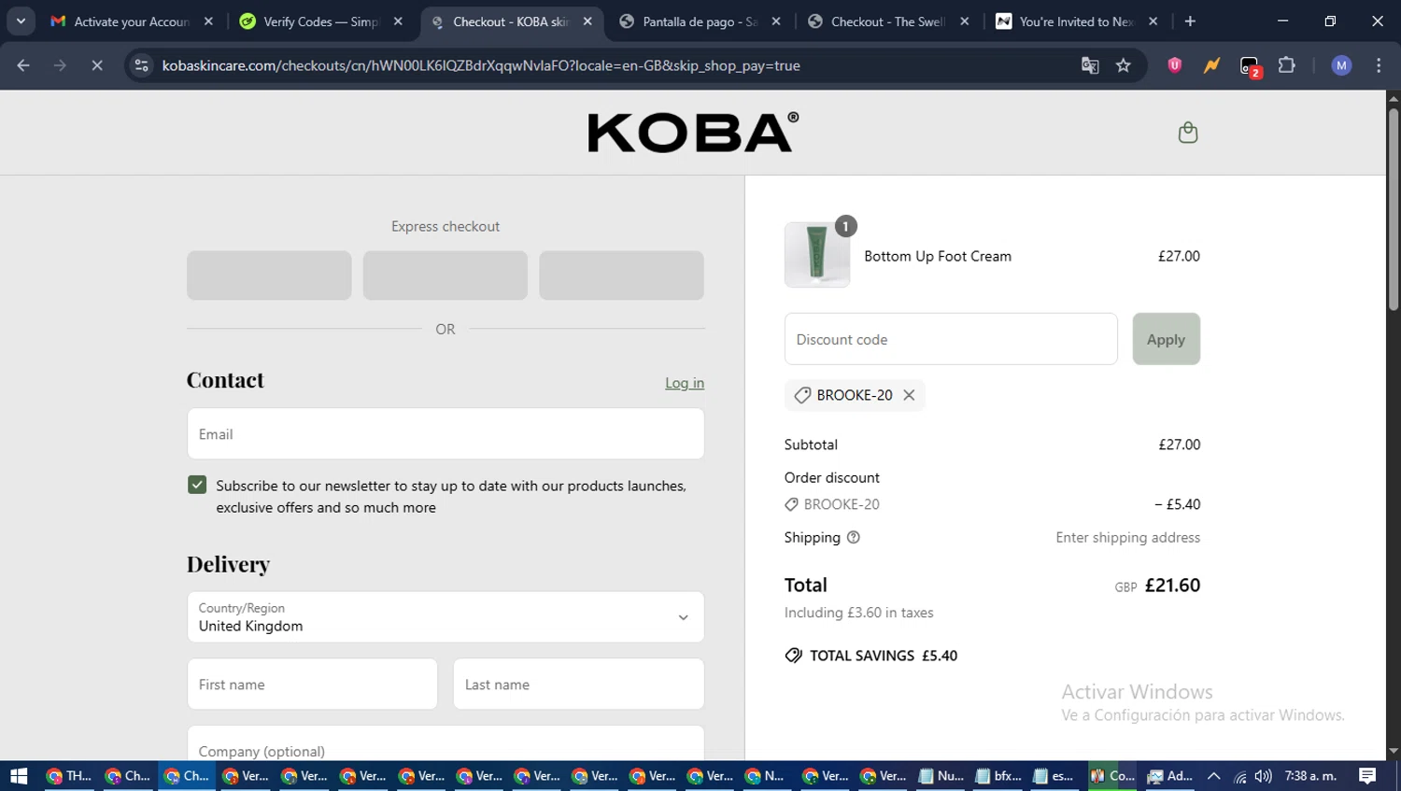Switch to Checkout - The Swell tab

[888, 21]
